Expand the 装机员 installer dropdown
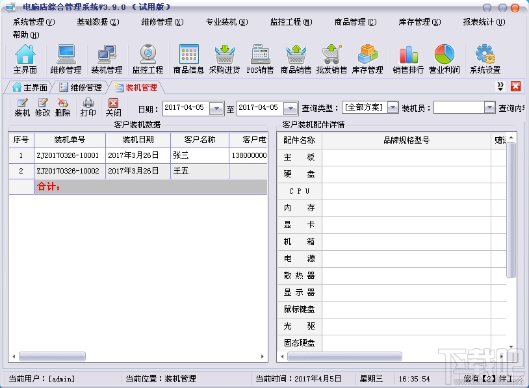Screen dimensions: 529x388 tap(489, 107)
